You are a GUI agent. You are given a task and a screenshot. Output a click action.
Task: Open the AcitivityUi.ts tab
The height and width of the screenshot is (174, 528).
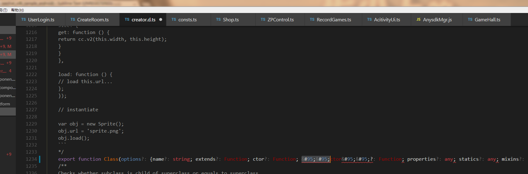386,19
